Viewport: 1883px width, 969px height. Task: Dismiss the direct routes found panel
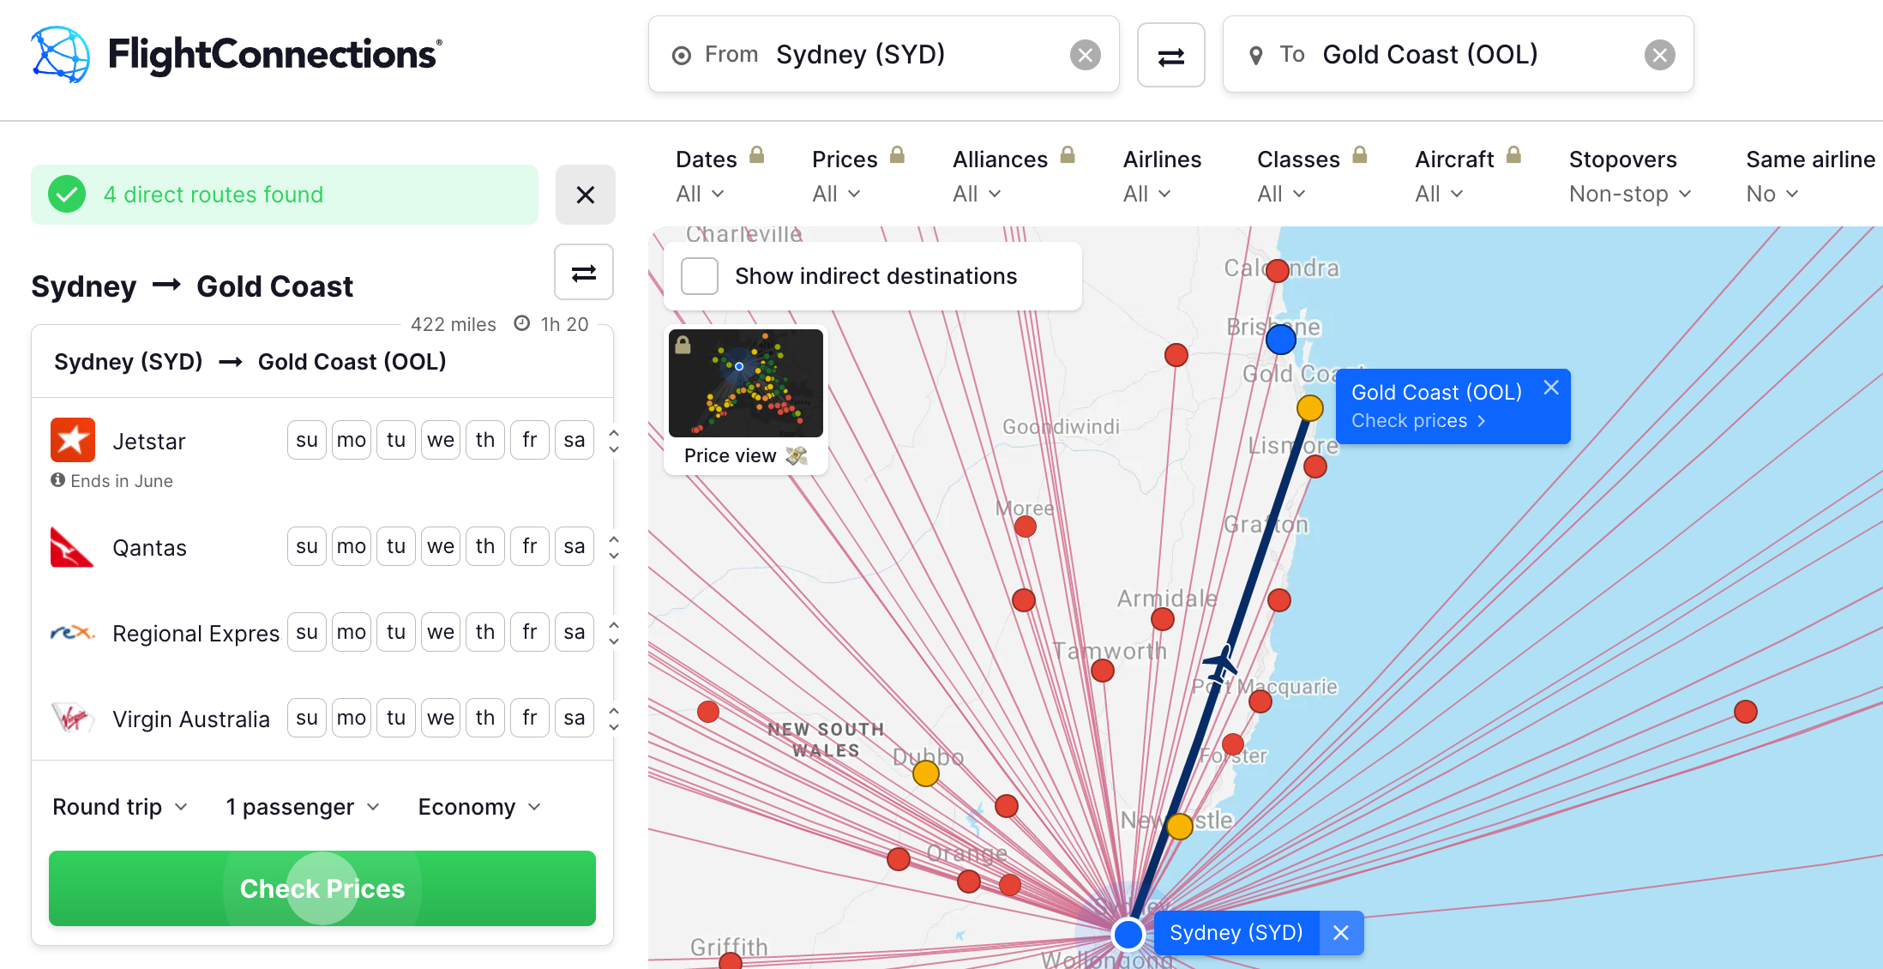[585, 195]
